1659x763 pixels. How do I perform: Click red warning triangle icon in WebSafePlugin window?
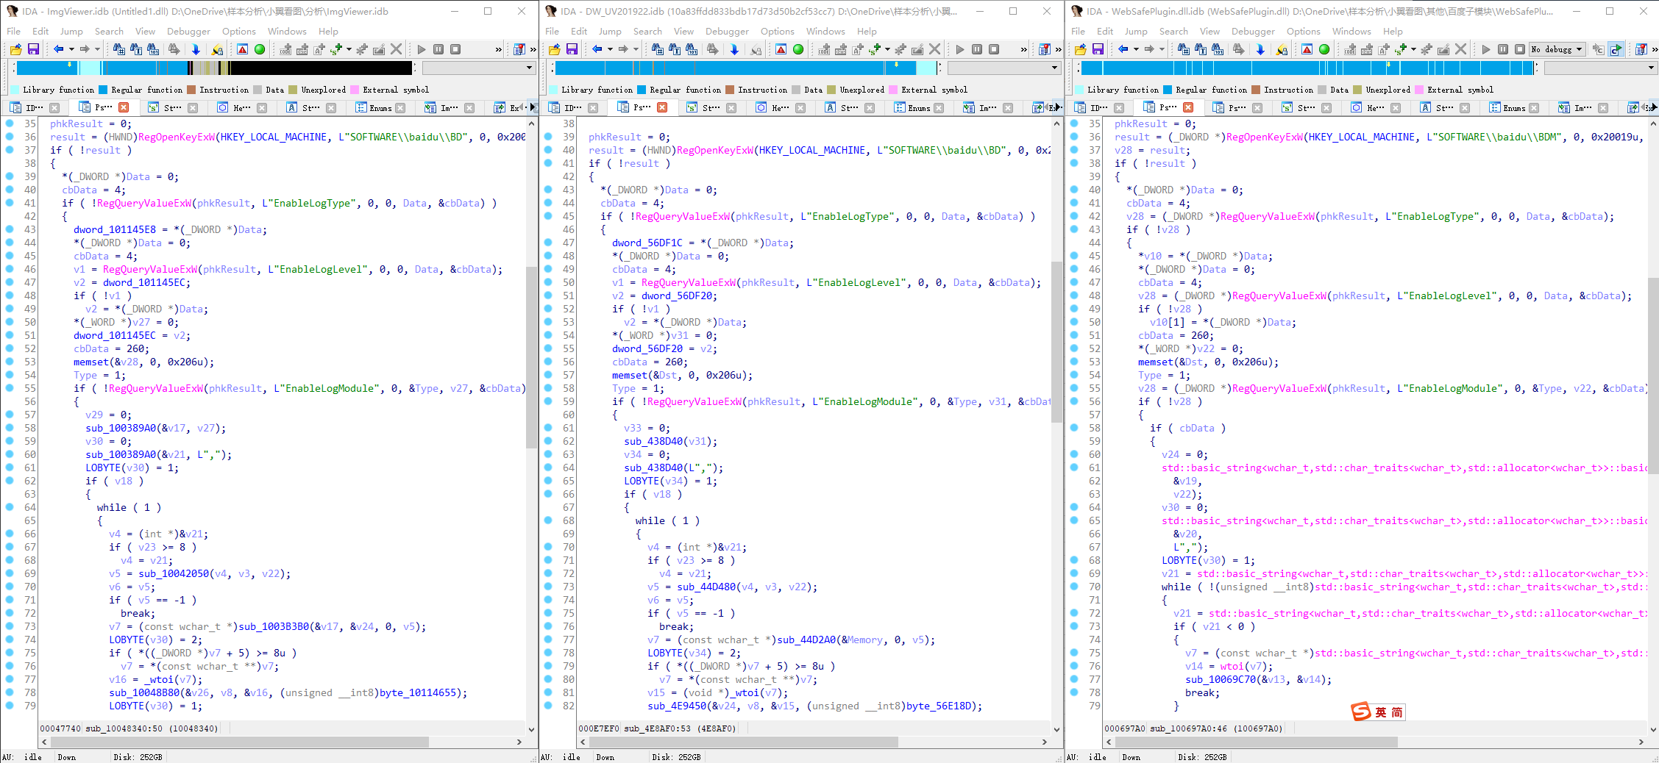(x=1307, y=49)
